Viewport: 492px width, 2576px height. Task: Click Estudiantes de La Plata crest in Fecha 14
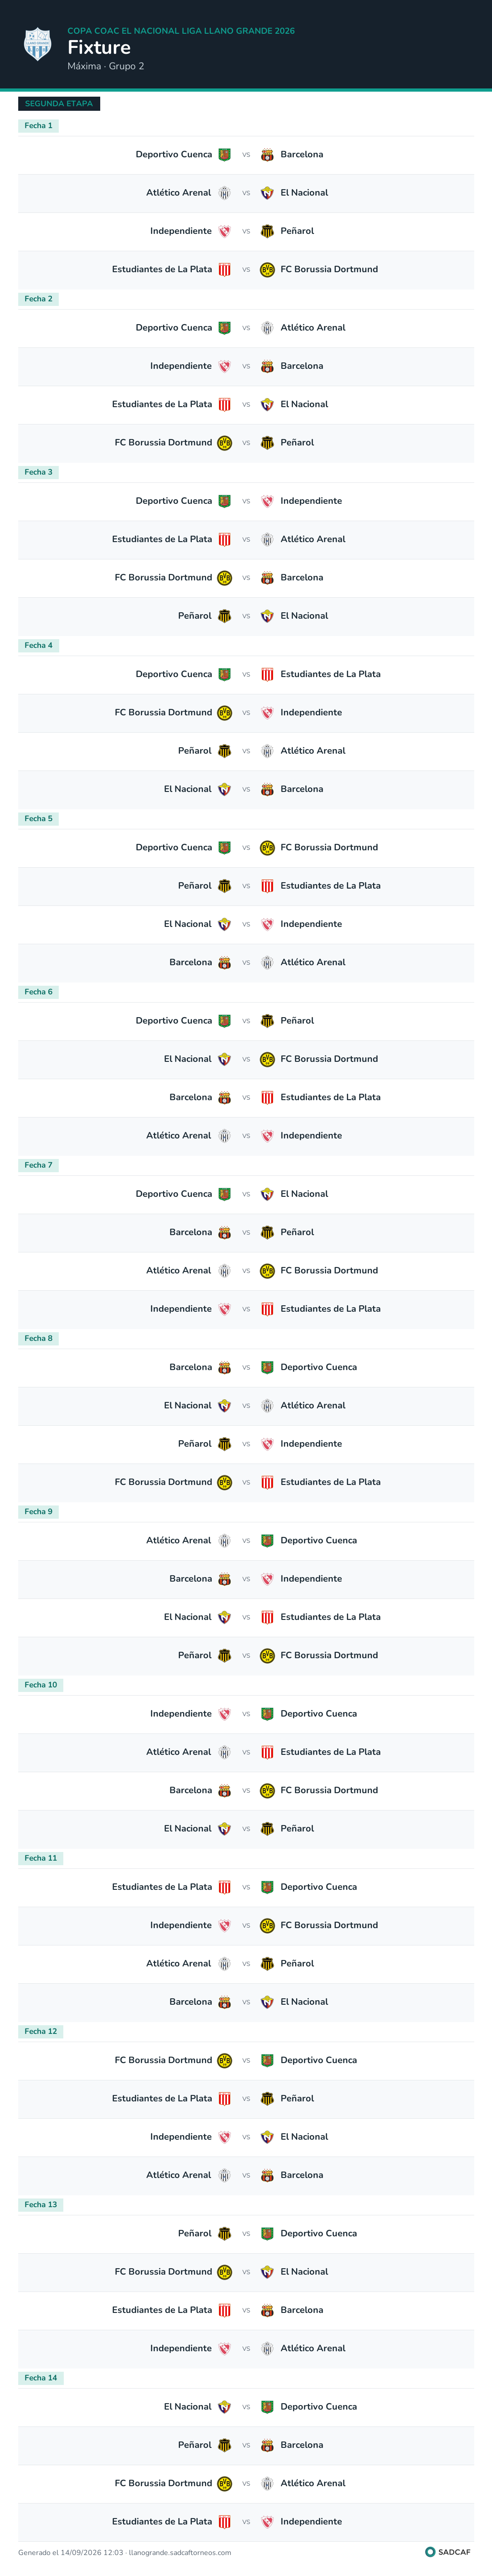click(224, 2521)
